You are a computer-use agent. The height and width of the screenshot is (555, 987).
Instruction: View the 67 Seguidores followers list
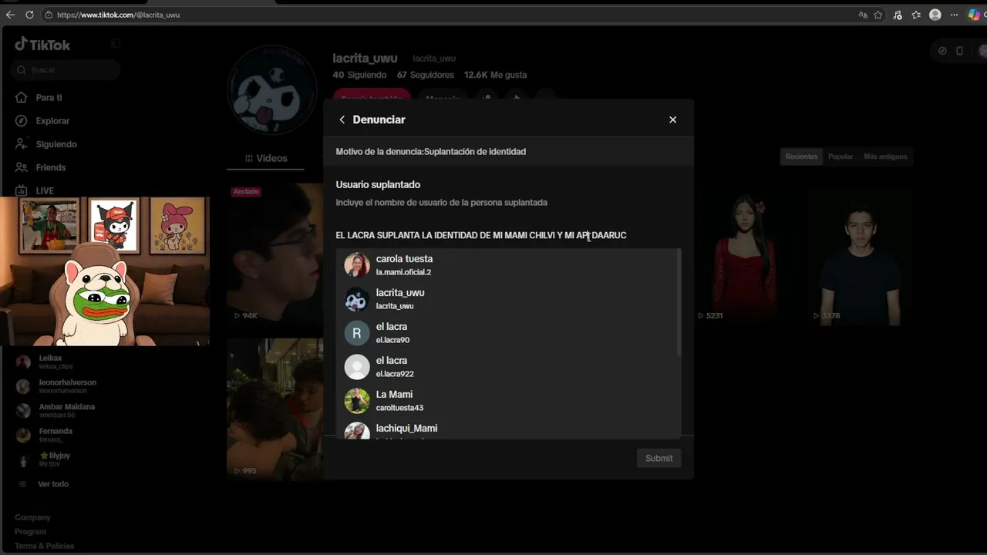point(426,75)
